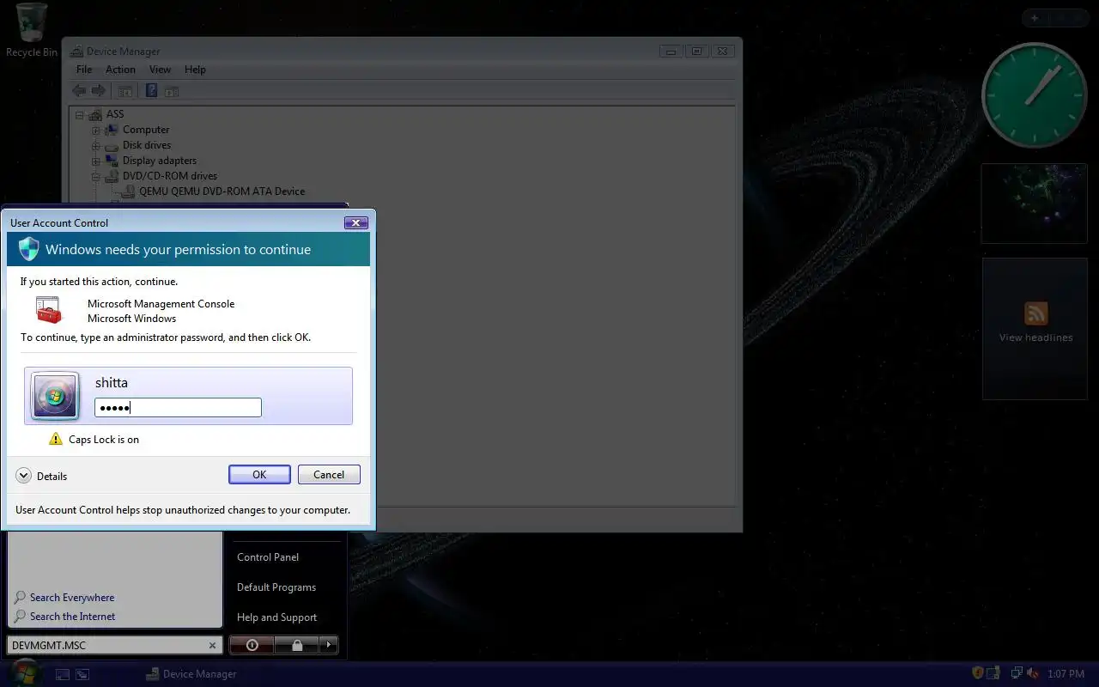Collapse the ASS root tree node

pos(80,114)
